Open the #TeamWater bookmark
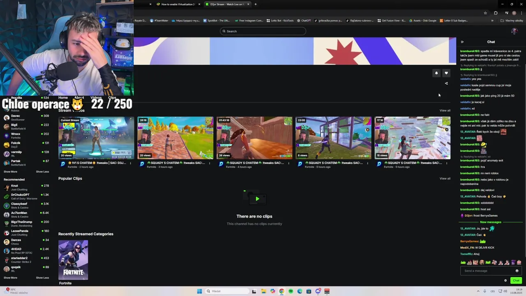Viewport: 526px width, 296px height. pos(159,21)
